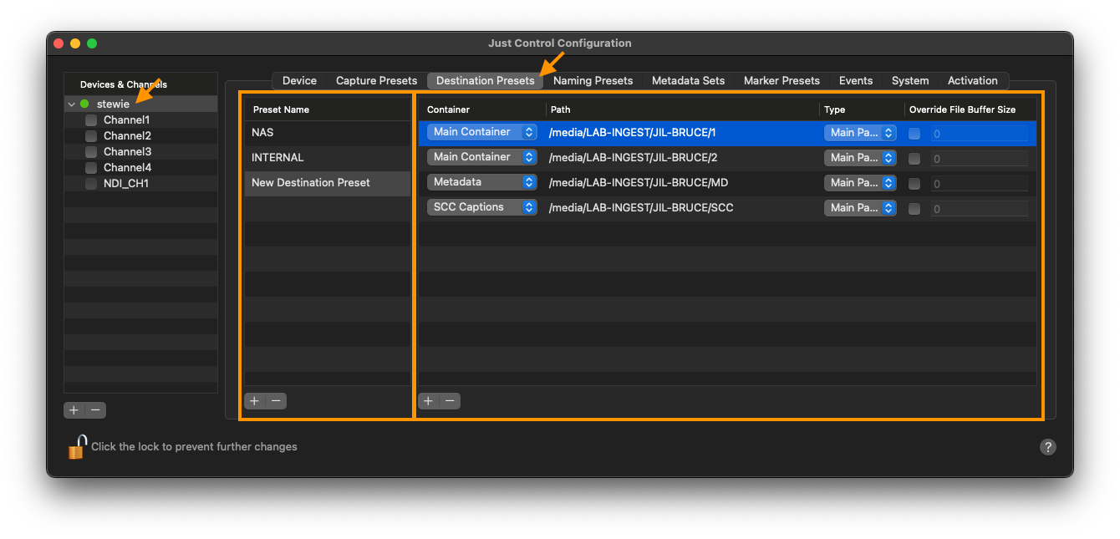Viewport: 1120px width, 539px height.
Task: Toggle Override File Buffer Size for JIL-BRUCE/SCC row
Action: pyautogui.click(x=914, y=209)
